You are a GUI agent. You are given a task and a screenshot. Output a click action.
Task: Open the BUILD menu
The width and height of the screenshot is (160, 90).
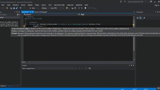click(23, 5)
